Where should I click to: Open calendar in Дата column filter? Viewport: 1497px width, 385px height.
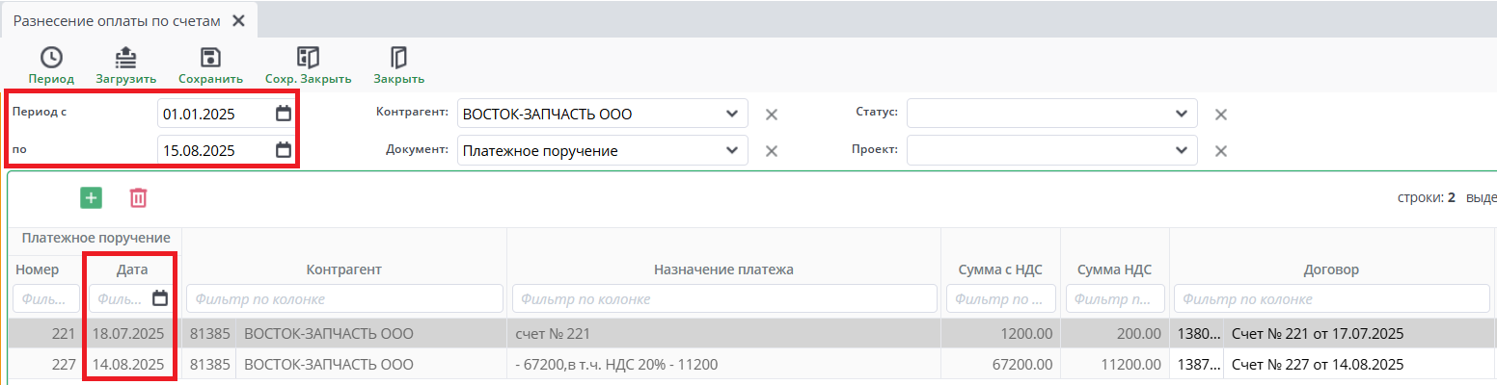pyautogui.click(x=160, y=298)
